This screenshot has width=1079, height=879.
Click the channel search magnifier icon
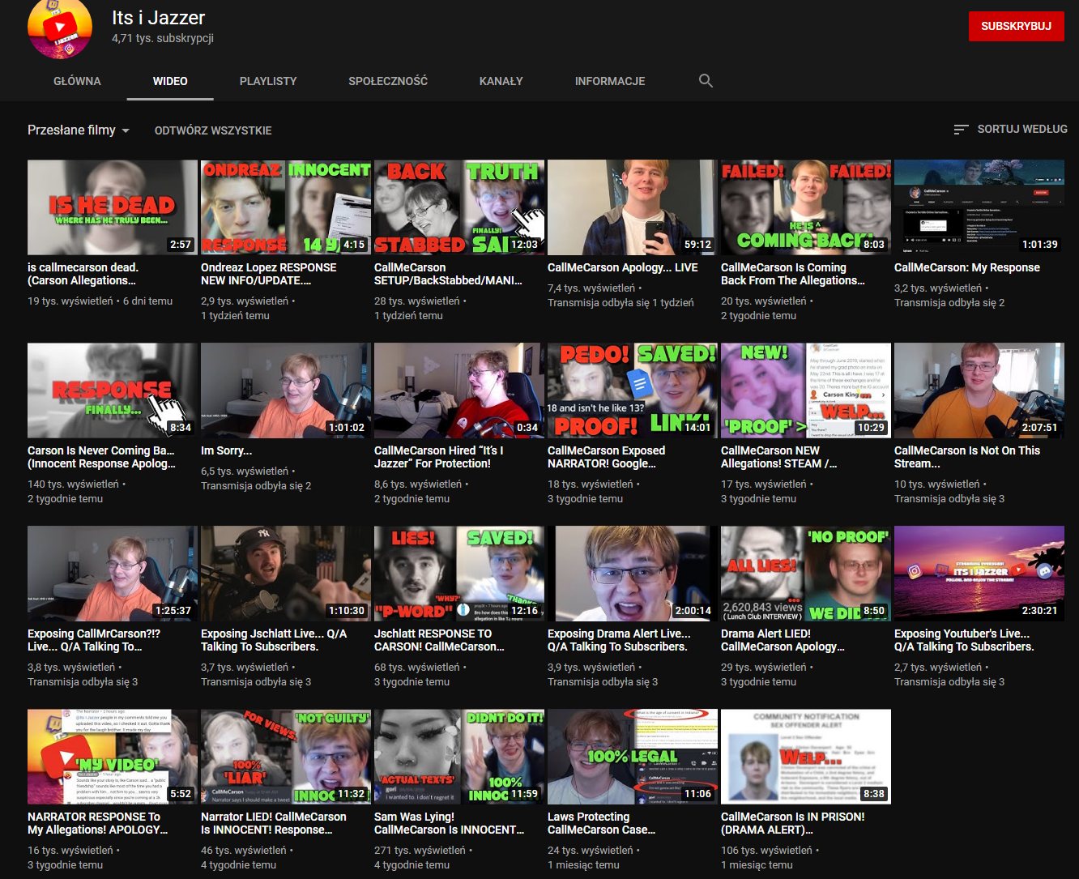tap(706, 81)
